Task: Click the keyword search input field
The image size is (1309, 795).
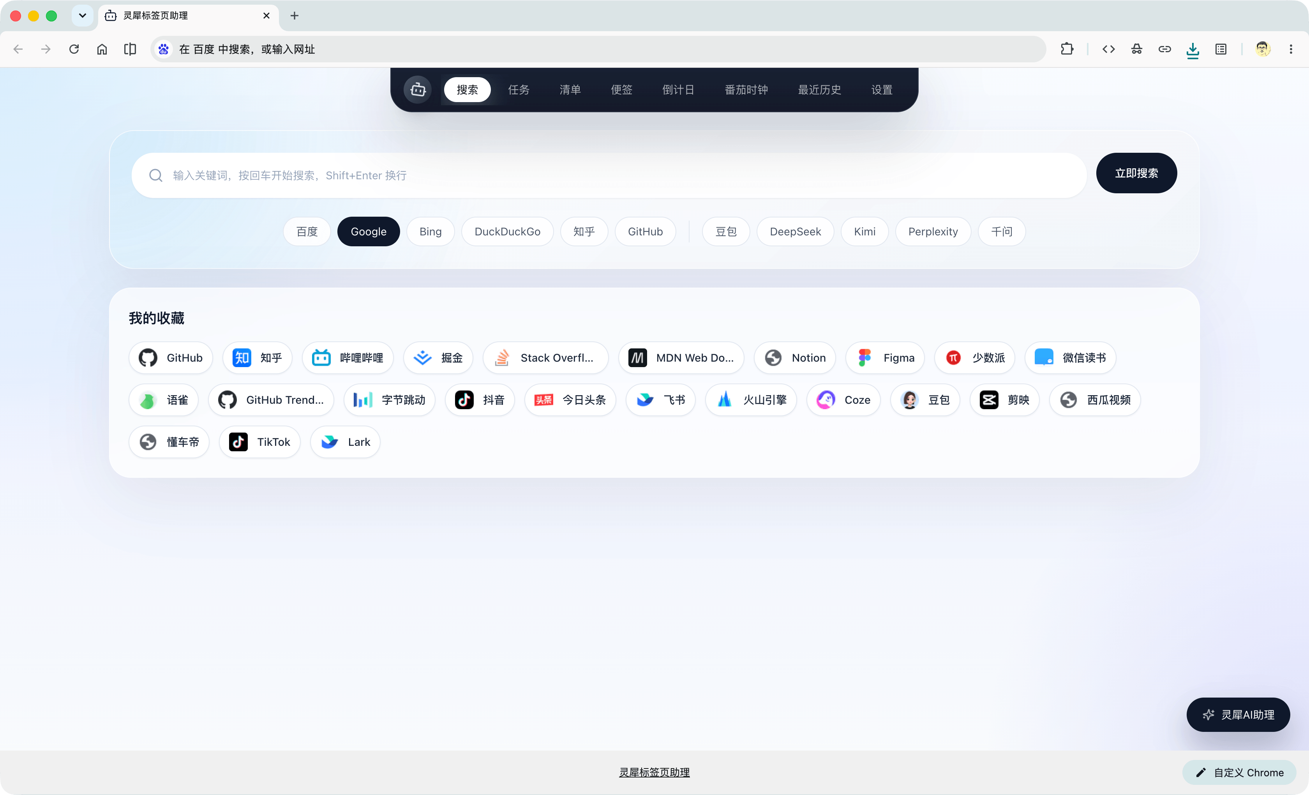Action: coord(609,175)
